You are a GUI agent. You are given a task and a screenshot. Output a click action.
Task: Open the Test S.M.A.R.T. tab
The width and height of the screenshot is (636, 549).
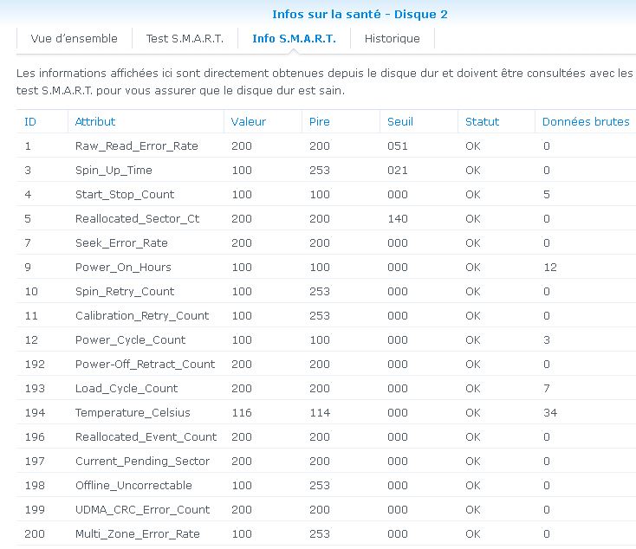(185, 38)
